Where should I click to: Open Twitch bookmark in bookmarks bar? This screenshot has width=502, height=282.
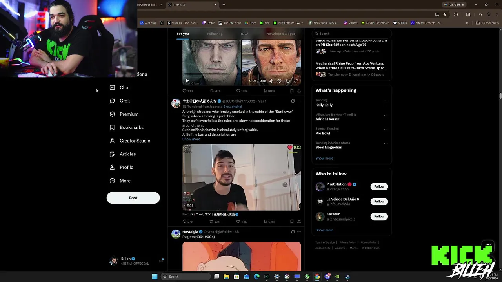tap(209, 23)
